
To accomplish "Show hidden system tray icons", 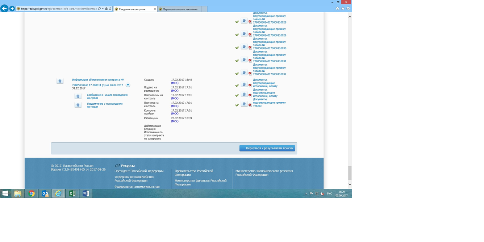I will [x=306, y=194].
